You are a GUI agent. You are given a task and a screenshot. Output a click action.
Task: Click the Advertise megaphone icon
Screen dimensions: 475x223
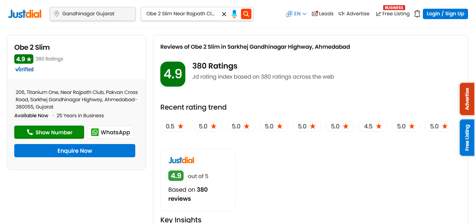coord(341,14)
